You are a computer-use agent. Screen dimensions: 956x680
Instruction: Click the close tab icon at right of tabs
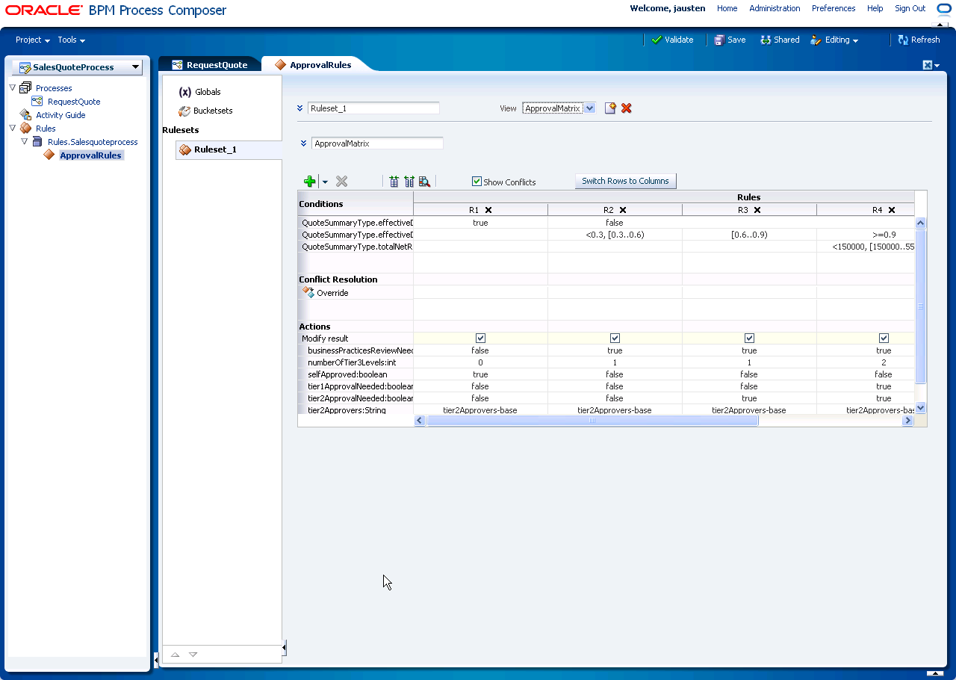[927, 65]
